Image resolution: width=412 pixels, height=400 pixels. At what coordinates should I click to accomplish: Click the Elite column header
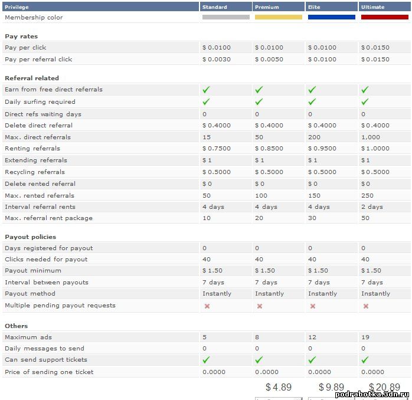click(x=332, y=7)
